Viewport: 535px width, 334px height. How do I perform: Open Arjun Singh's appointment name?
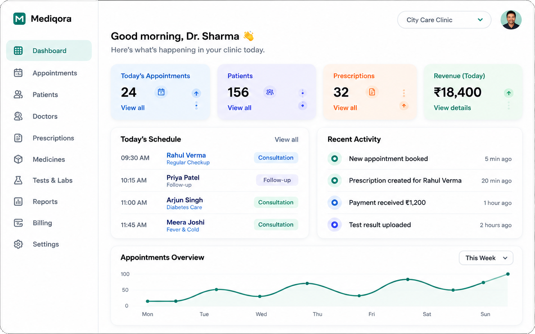click(x=185, y=200)
